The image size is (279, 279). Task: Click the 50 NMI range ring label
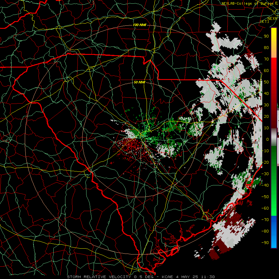(139, 82)
